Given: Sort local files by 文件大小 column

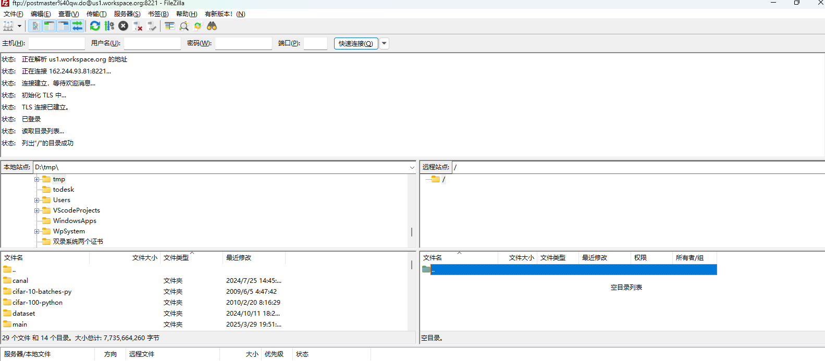Looking at the screenshot, I should click(125, 258).
